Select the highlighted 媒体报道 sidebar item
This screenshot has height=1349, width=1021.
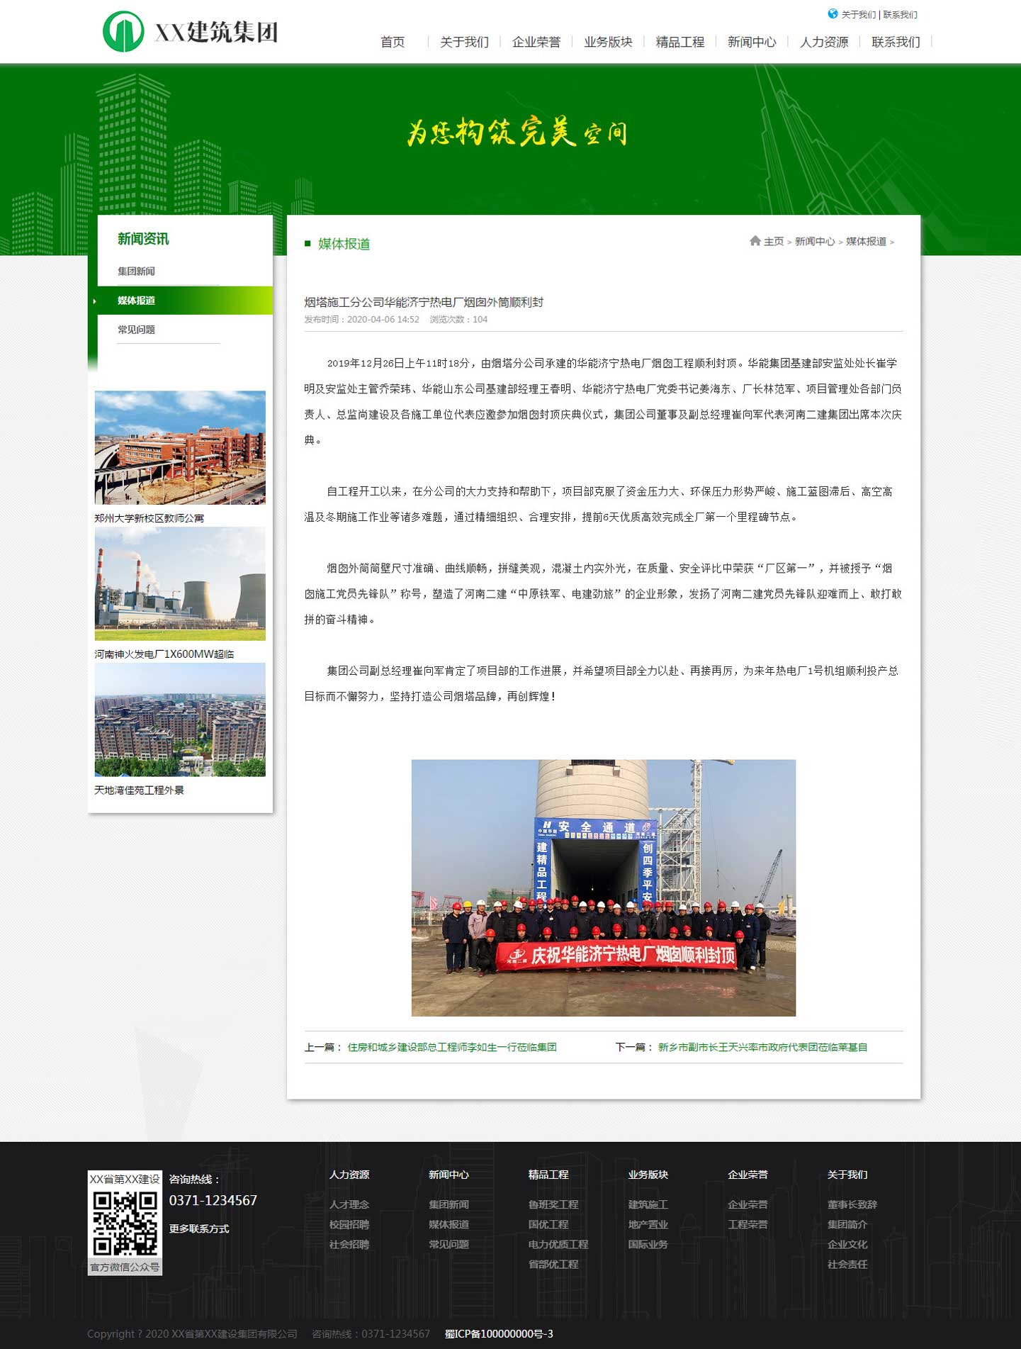coord(136,301)
